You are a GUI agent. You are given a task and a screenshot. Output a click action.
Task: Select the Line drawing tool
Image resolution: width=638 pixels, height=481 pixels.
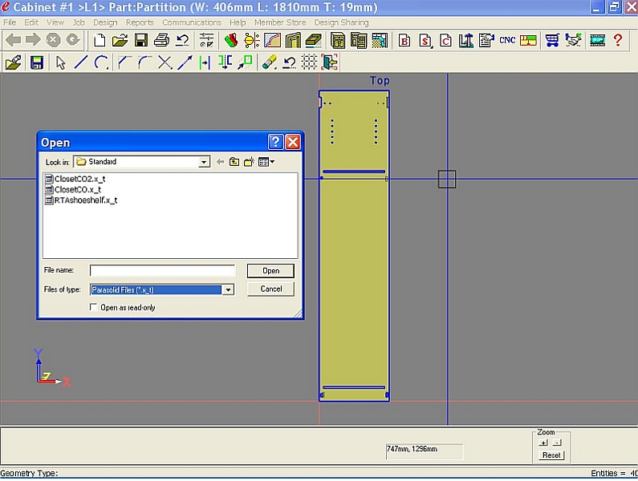click(x=81, y=63)
